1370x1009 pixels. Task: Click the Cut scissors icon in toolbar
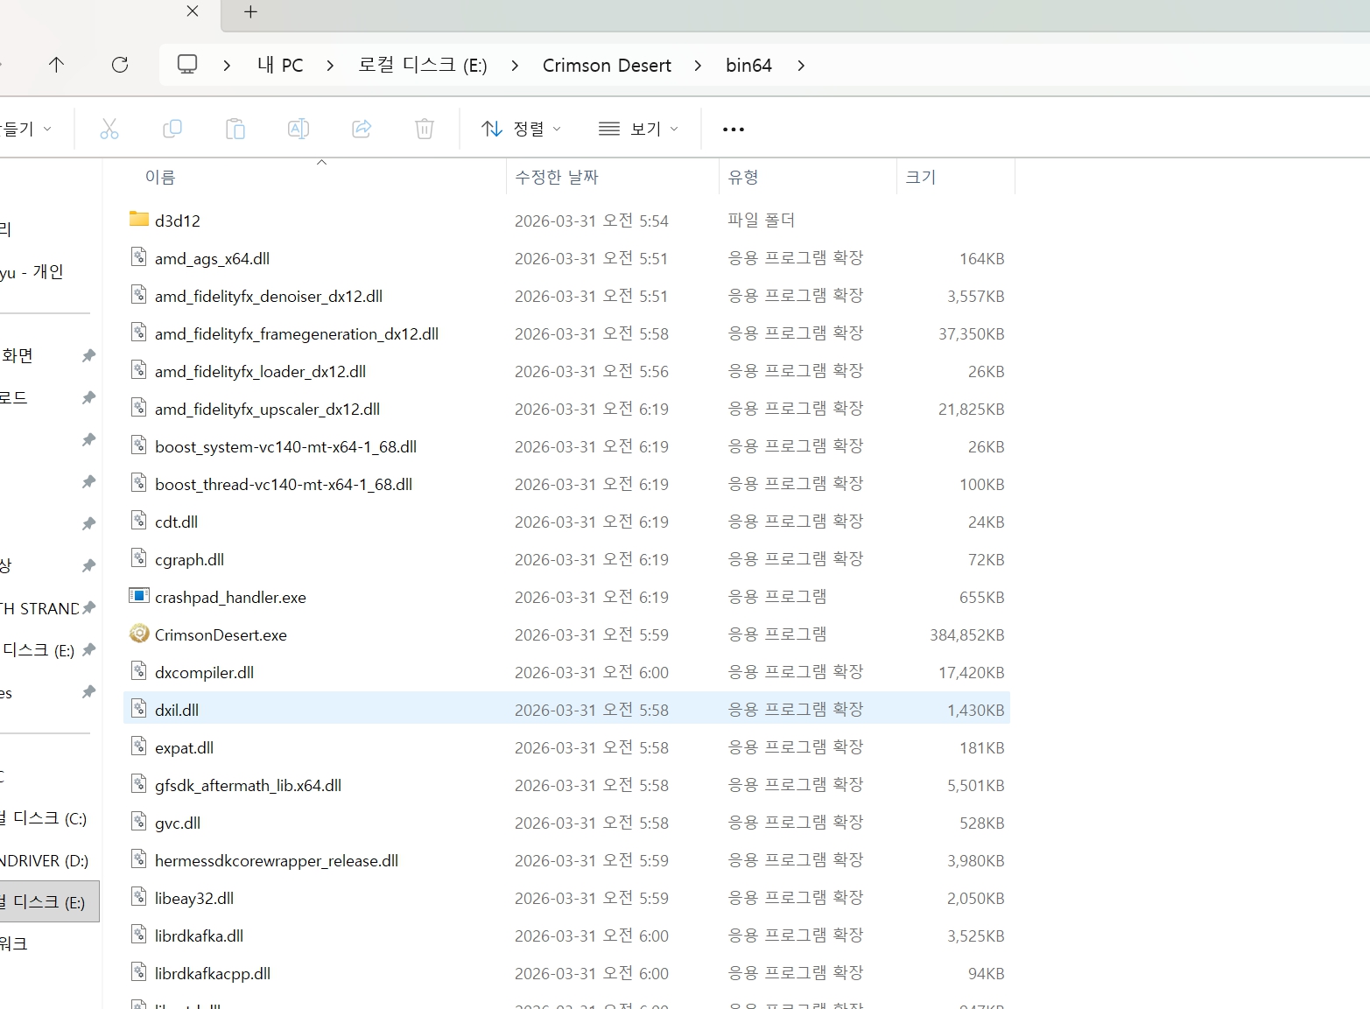click(x=109, y=130)
